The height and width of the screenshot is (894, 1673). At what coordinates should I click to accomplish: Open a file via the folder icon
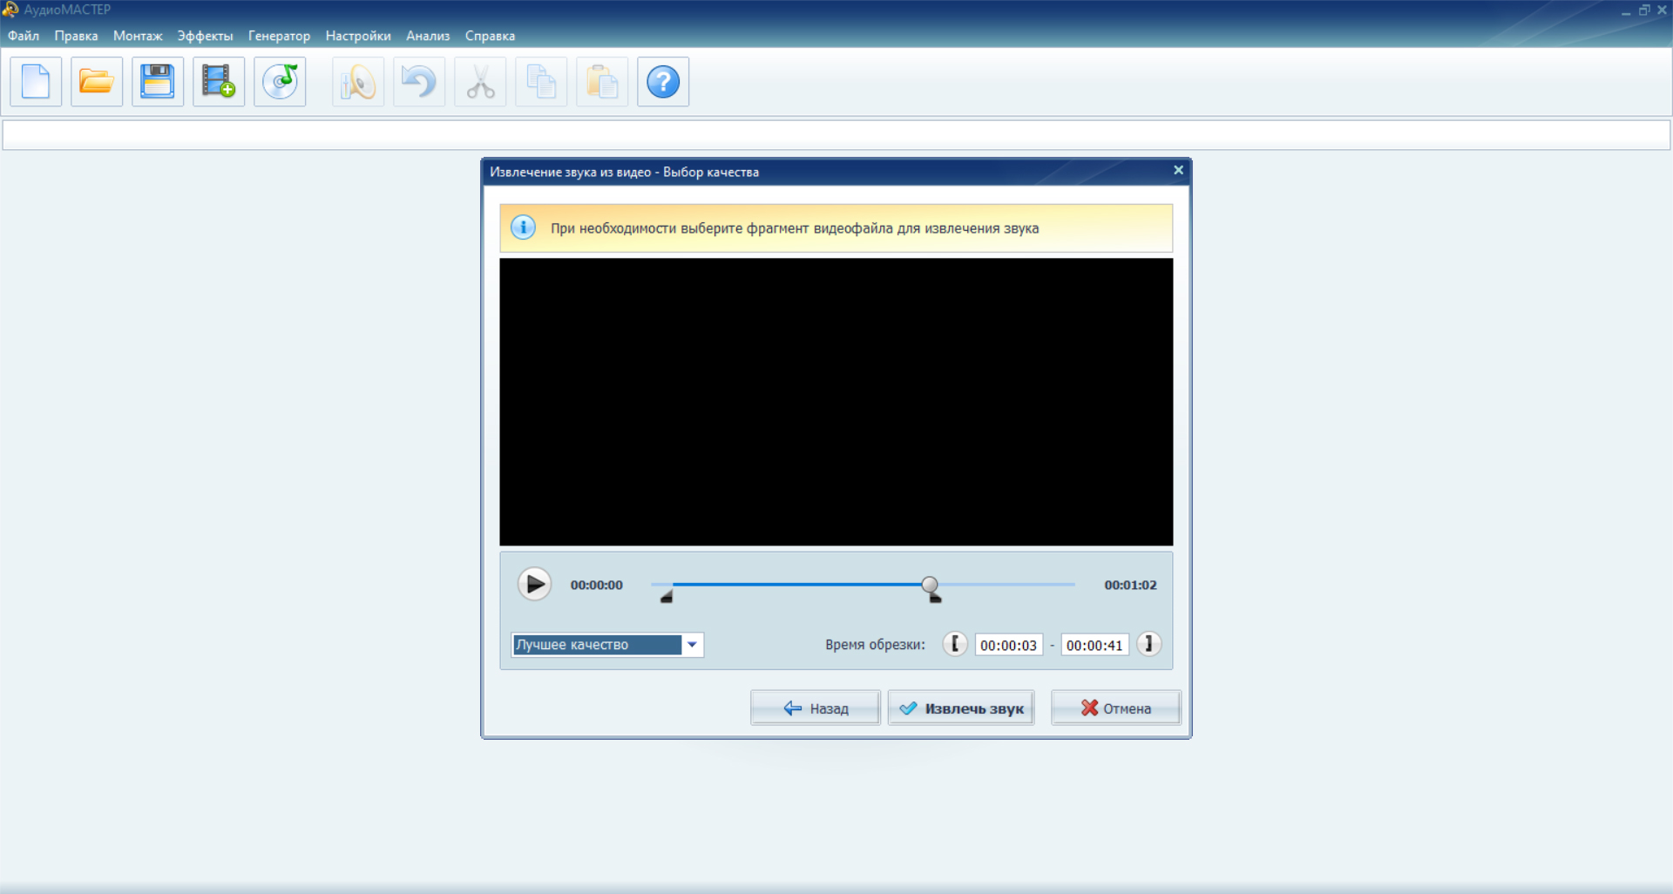tap(97, 82)
